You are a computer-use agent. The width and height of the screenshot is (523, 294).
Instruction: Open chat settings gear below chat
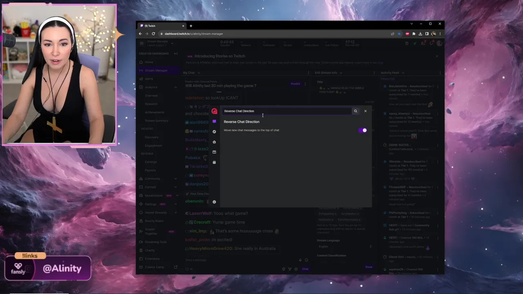pyautogui.click(x=296, y=269)
